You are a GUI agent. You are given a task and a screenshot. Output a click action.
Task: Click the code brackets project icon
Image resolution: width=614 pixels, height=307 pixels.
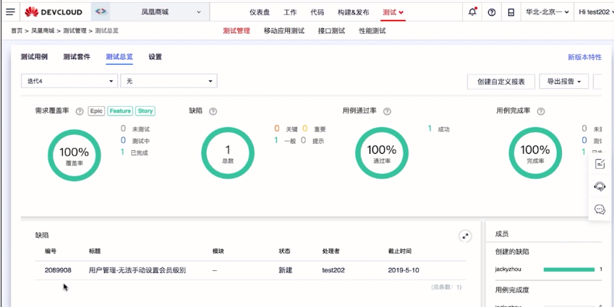(101, 12)
